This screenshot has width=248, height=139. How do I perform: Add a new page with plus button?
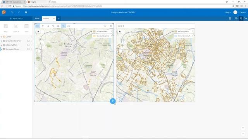(x=59, y=19)
